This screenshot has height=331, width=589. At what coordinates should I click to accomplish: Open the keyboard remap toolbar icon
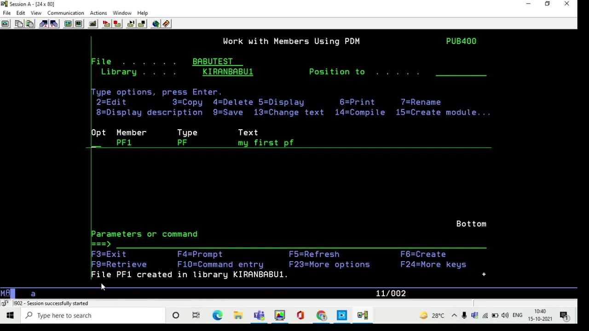click(x=92, y=23)
